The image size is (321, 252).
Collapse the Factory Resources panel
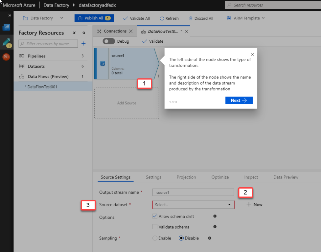pos(84,33)
